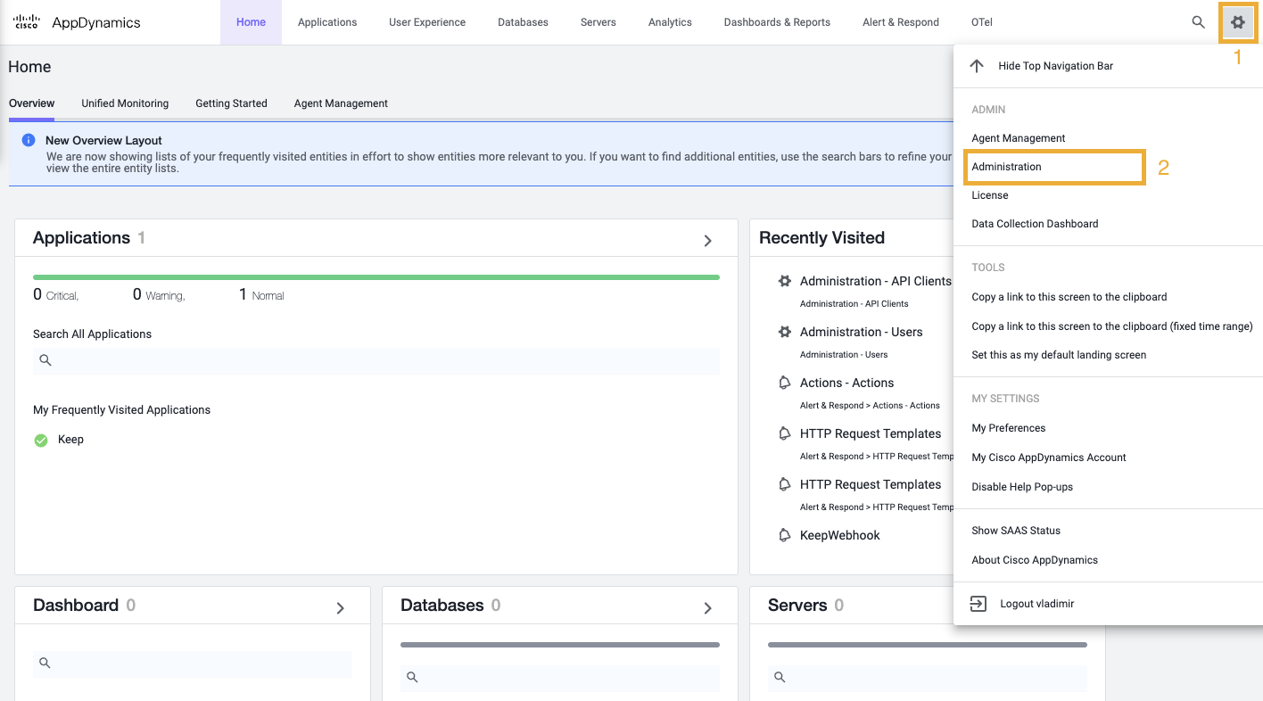Viewport: 1263px width, 701px height.
Task: Click the Databases card search field
Action: [x=560, y=677]
